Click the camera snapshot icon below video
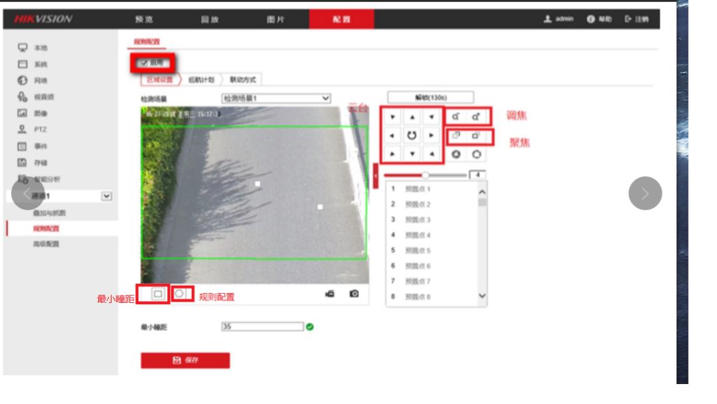The image size is (717, 404). pos(354,294)
